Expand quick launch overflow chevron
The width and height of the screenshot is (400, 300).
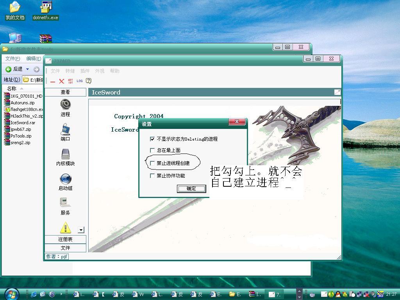[61, 294]
